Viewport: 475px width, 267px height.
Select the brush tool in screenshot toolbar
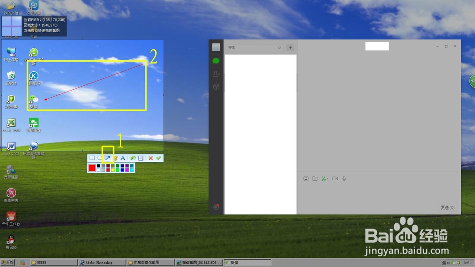click(x=116, y=158)
